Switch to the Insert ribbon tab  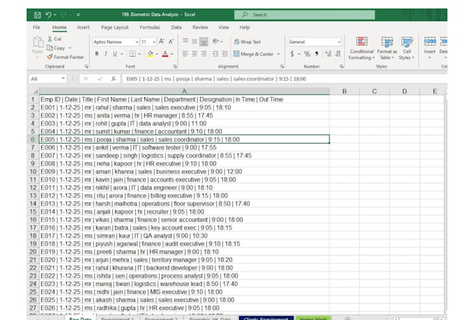83,27
